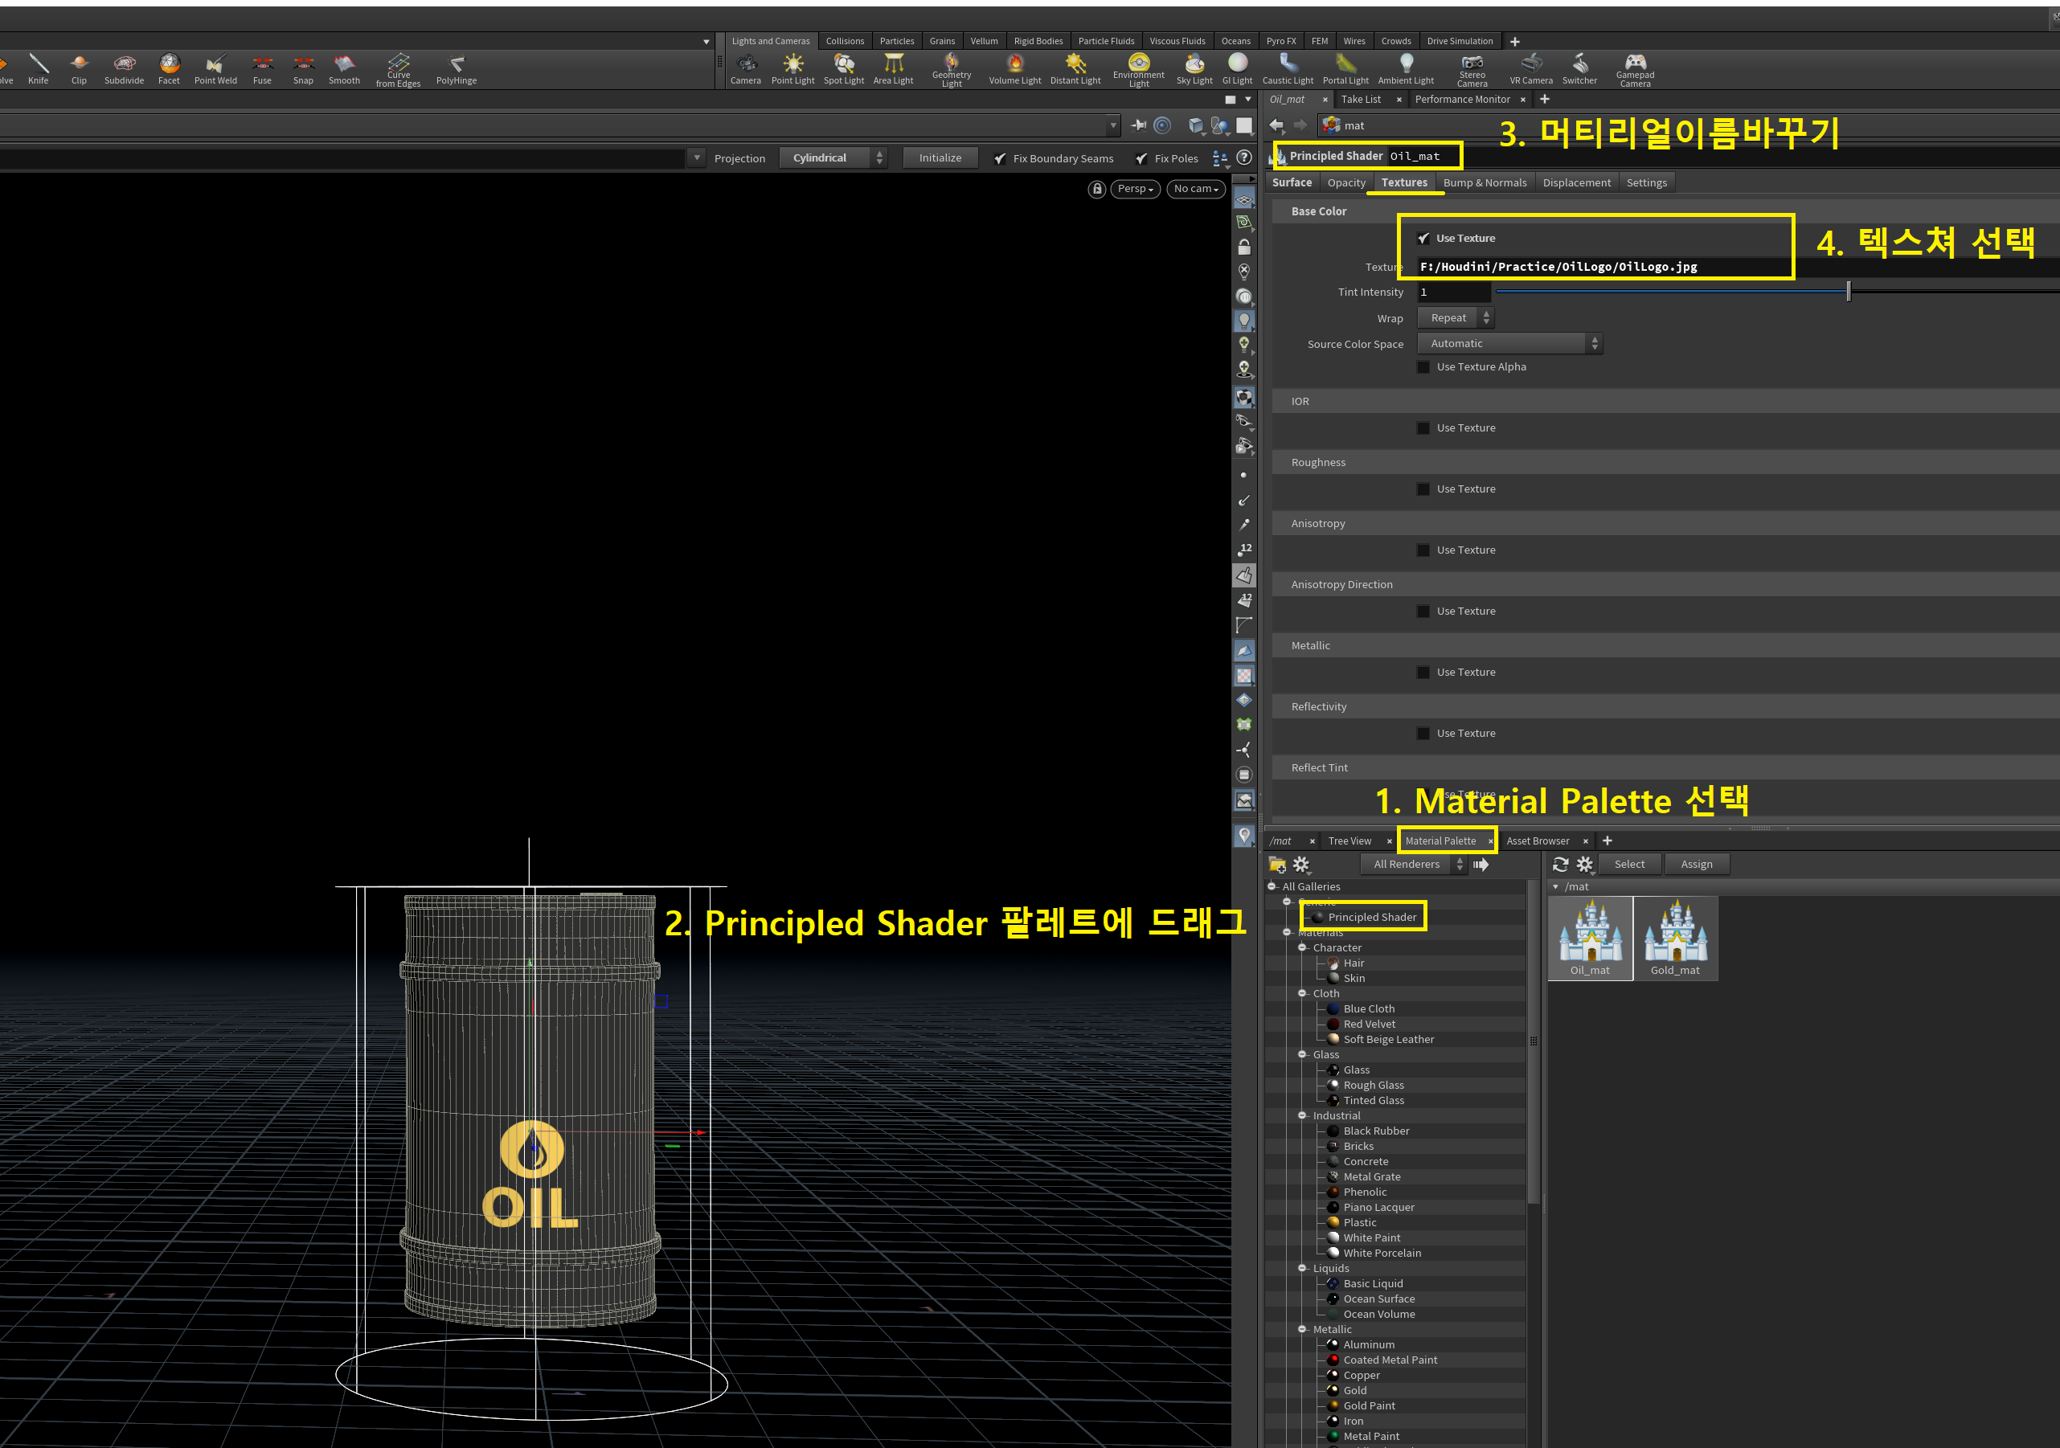Toggle the Fix Boundary Seams checkbox

tap(1000, 159)
